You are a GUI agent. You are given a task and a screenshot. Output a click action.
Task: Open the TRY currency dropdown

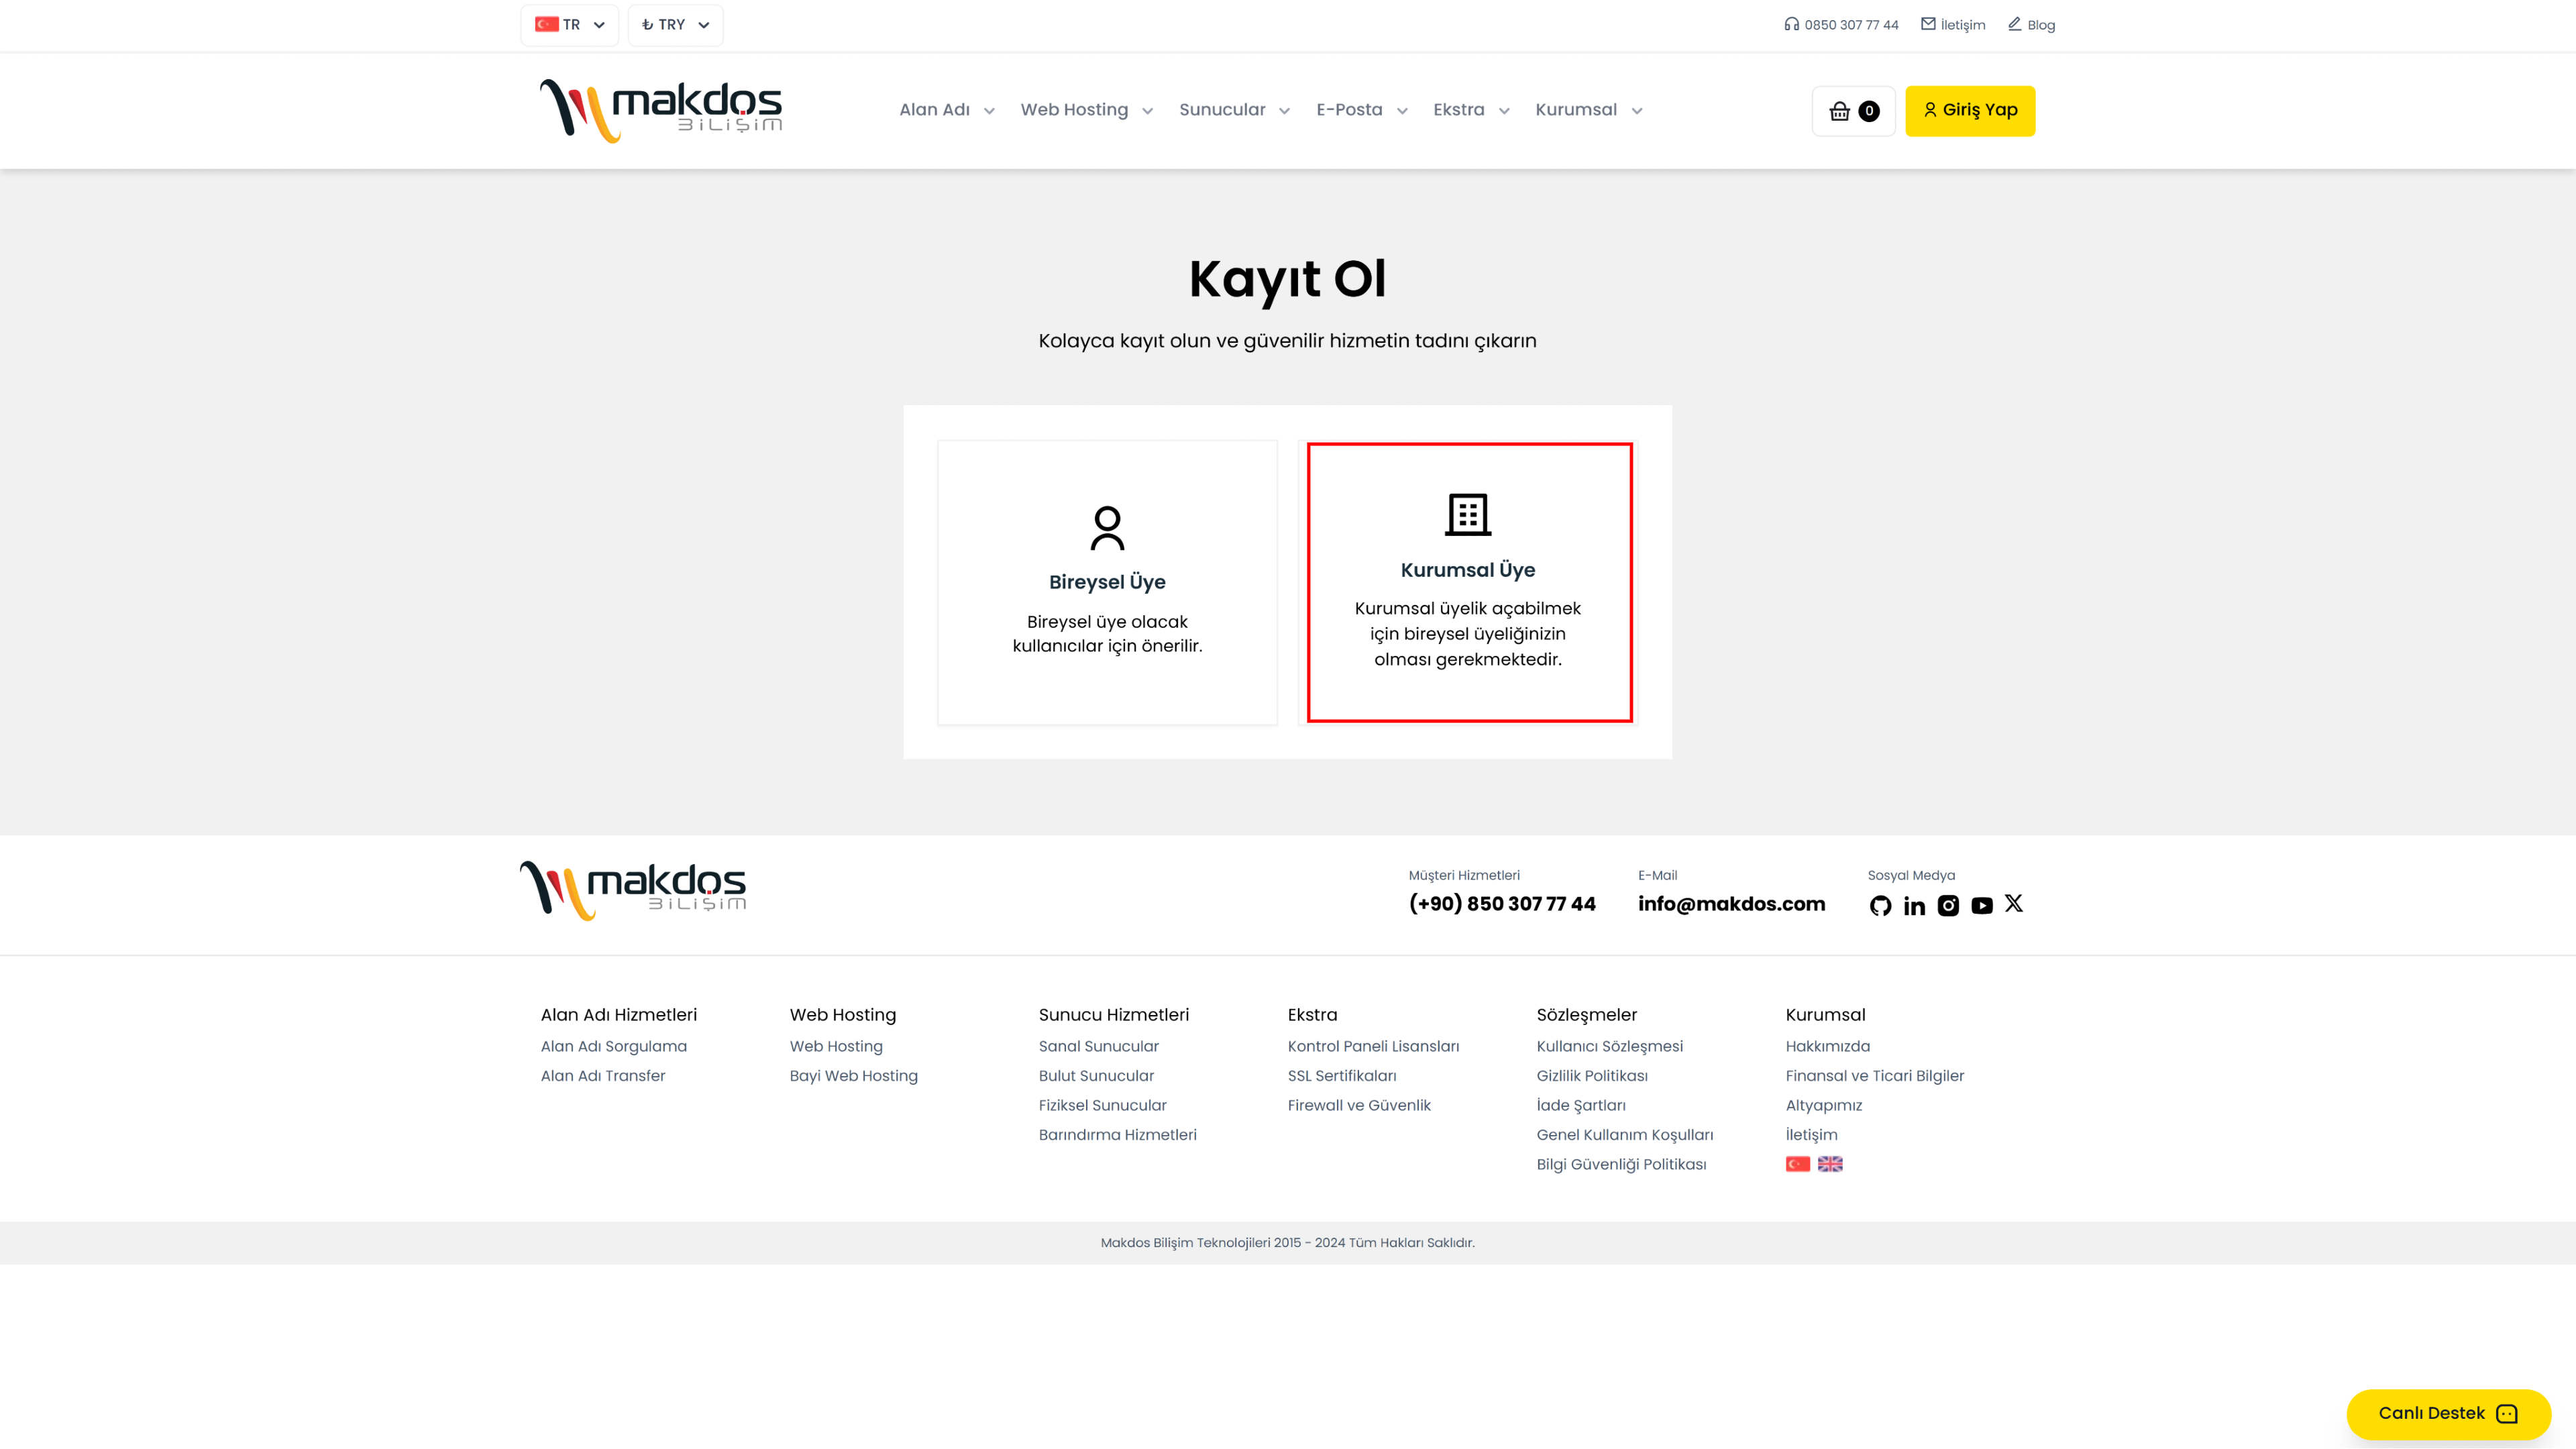675,25
